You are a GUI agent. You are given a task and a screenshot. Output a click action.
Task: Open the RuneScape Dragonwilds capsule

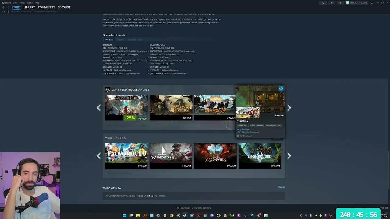pos(215,156)
